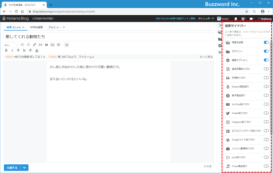Open the 見出し heading style dropdown
The height and width of the screenshot is (173, 273).
[11, 45]
